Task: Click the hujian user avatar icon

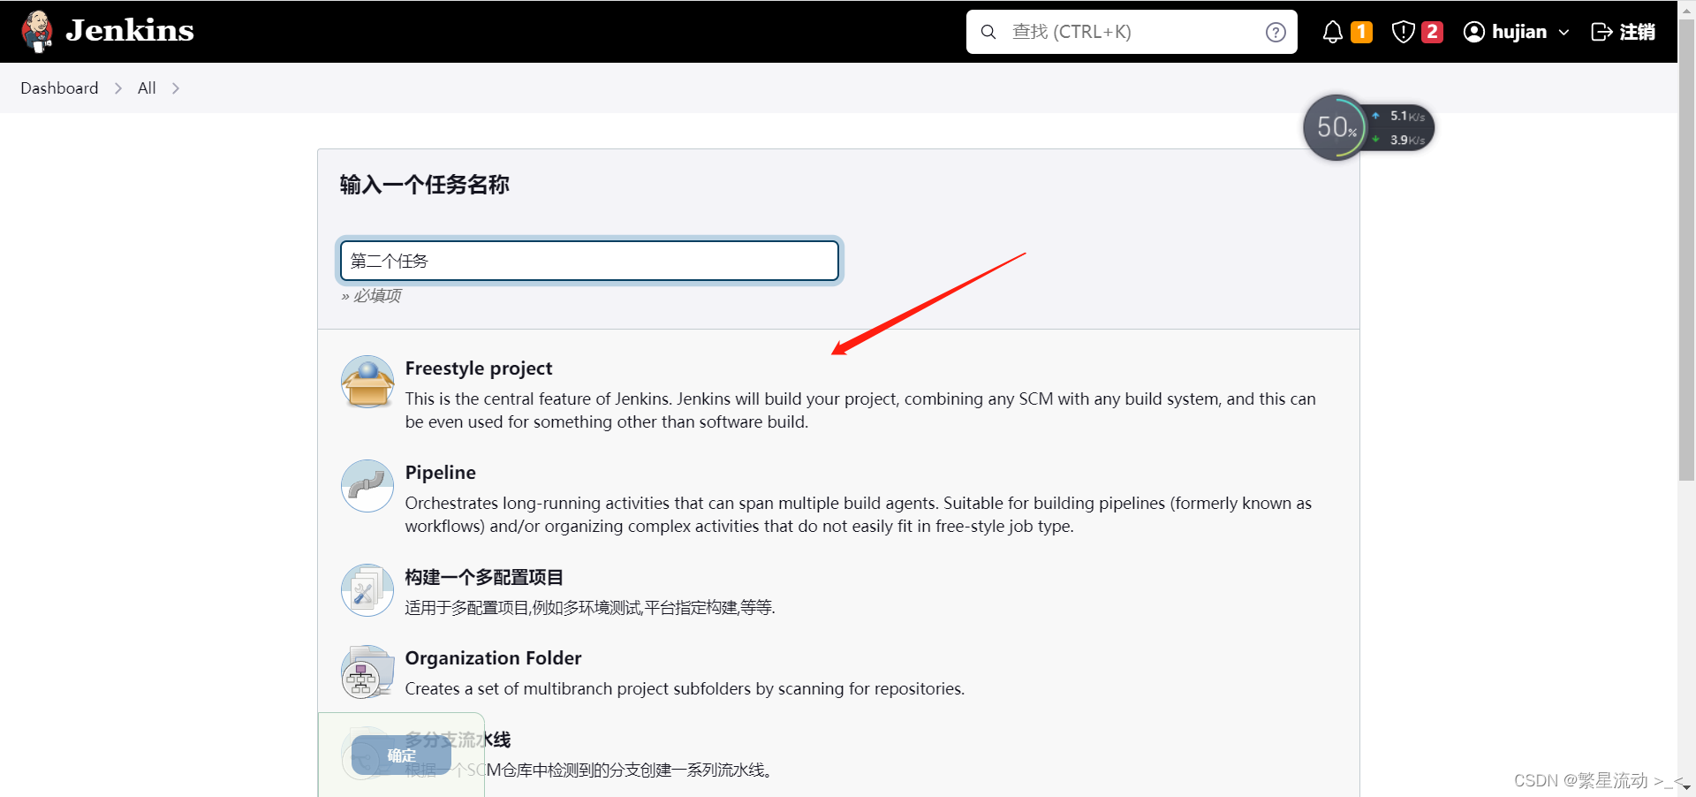Action: pos(1474,32)
